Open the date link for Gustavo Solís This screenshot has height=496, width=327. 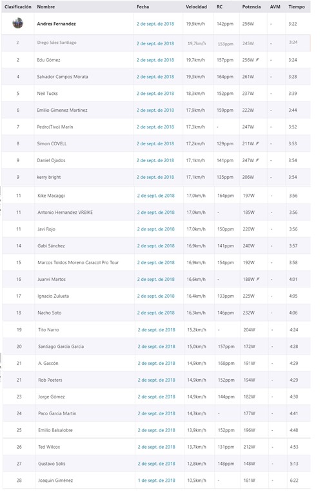pyautogui.click(x=156, y=464)
